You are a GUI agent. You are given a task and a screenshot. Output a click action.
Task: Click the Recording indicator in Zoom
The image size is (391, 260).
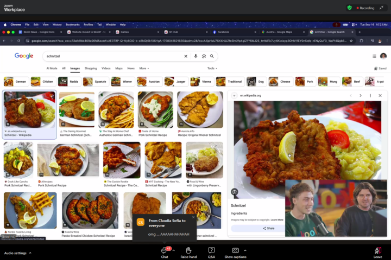(x=365, y=8)
